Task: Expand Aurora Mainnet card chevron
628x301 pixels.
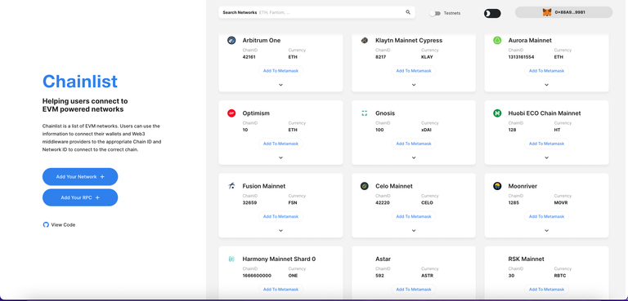Action: [547, 85]
